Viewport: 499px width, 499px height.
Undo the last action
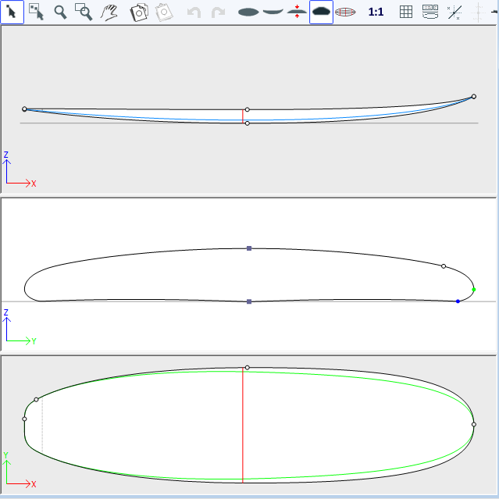coord(194,12)
